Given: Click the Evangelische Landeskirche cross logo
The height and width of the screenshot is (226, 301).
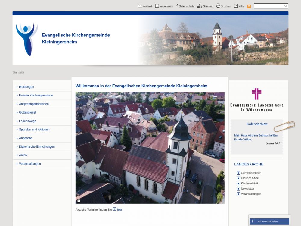Looking at the screenshot, I should [x=256, y=94].
